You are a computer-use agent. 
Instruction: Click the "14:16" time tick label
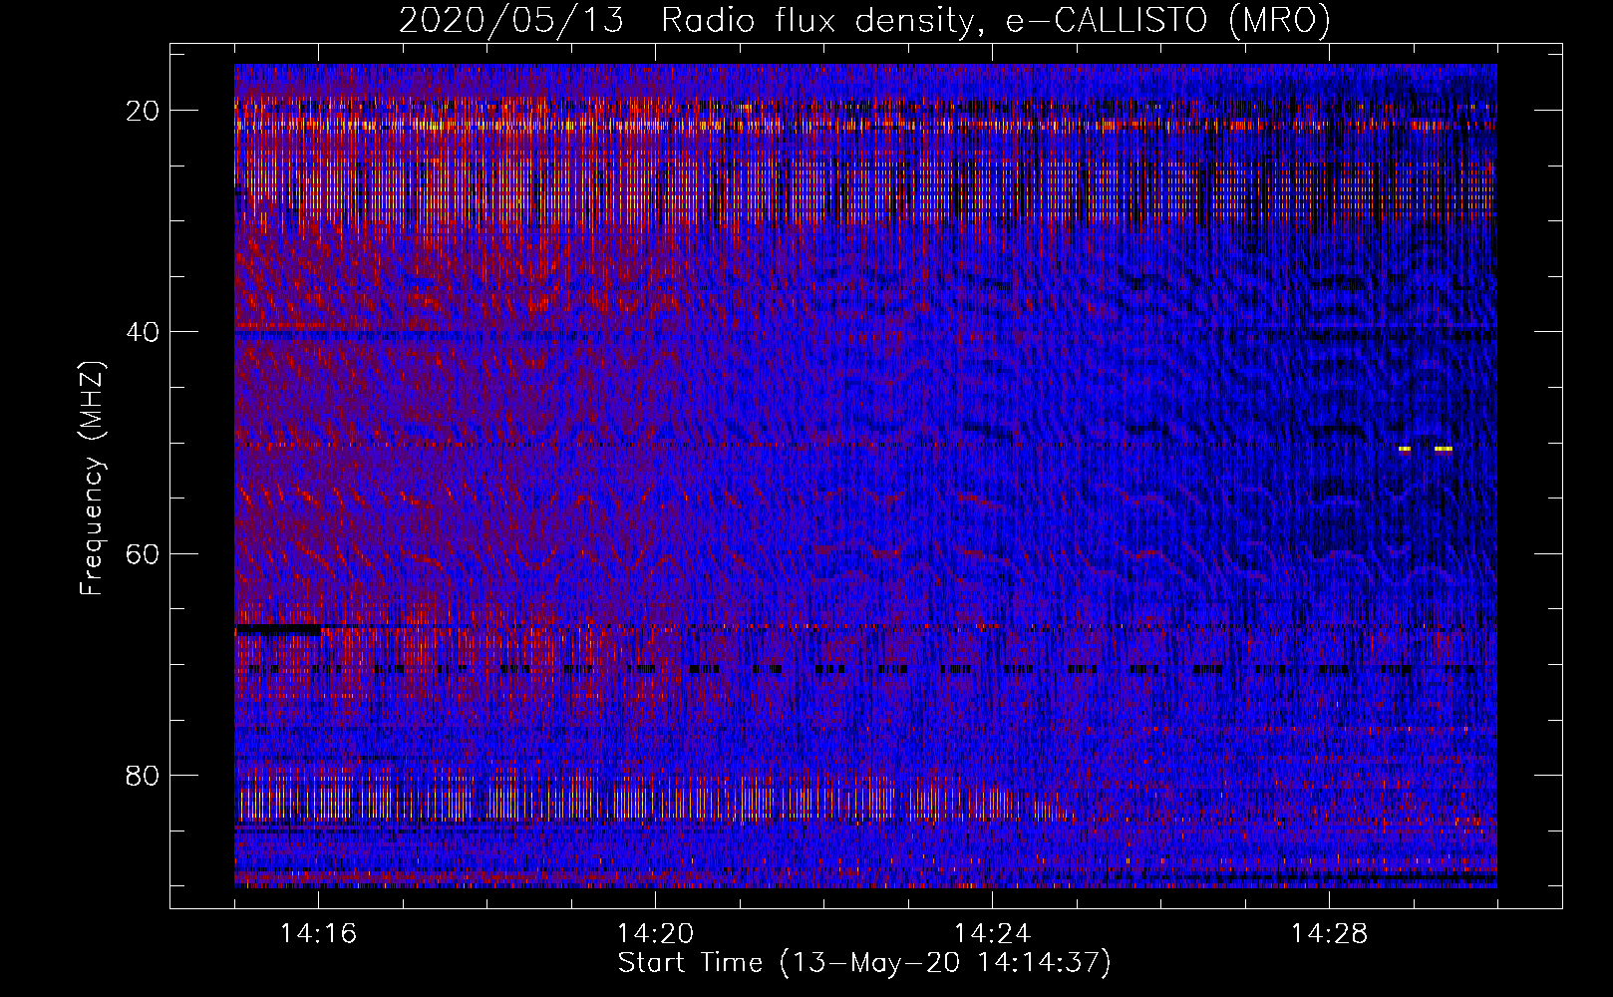318,934
